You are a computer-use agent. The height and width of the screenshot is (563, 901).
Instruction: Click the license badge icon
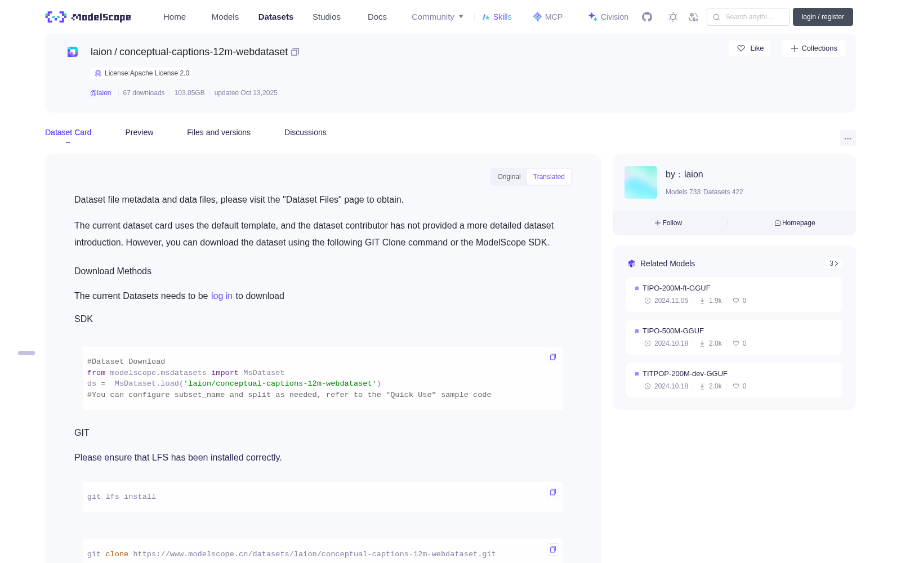pyautogui.click(x=98, y=73)
